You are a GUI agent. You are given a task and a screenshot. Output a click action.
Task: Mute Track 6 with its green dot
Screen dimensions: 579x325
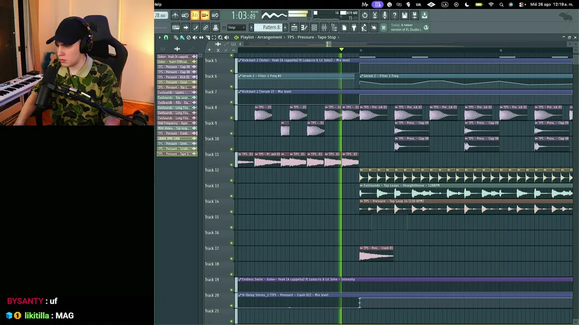[x=232, y=87]
